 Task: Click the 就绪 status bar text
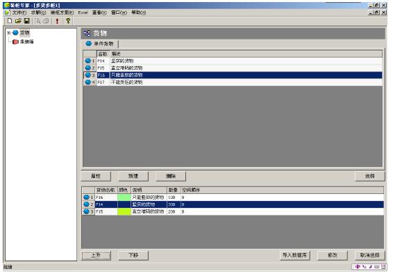coord(8,267)
